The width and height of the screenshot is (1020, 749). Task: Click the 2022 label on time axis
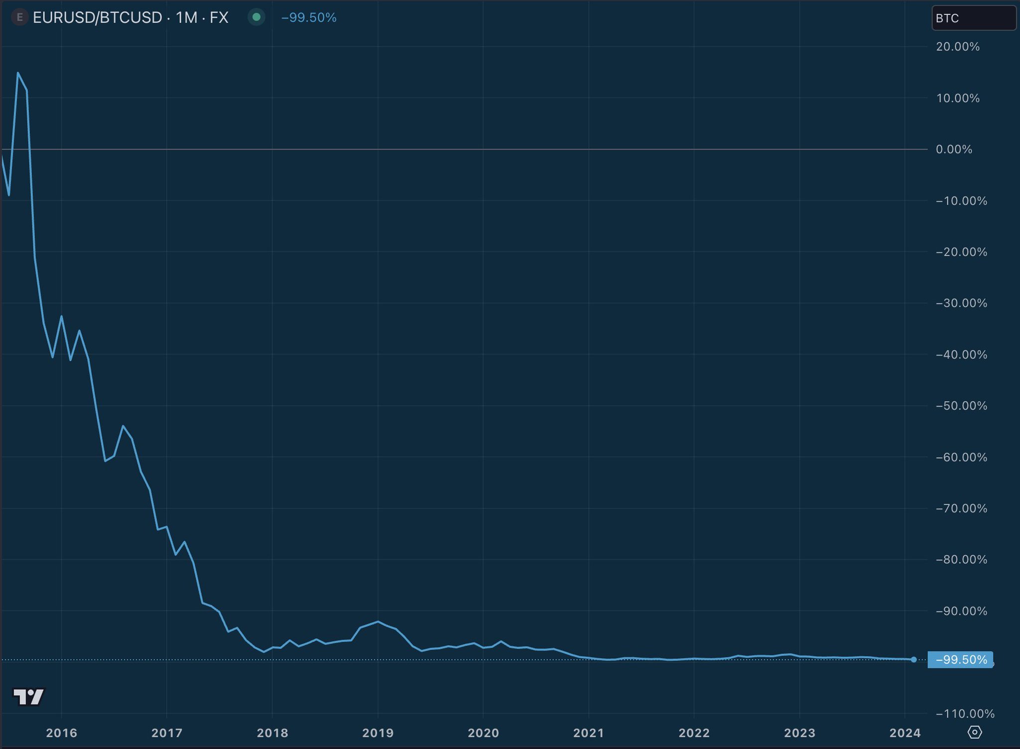click(694, 733)
